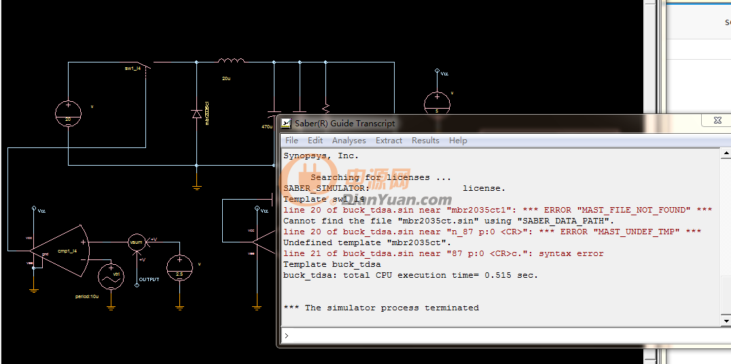This screenshot has width=731, height=364.
Task: Click the 'Searching for licenses ...' line
Action: tap(380, 177)
